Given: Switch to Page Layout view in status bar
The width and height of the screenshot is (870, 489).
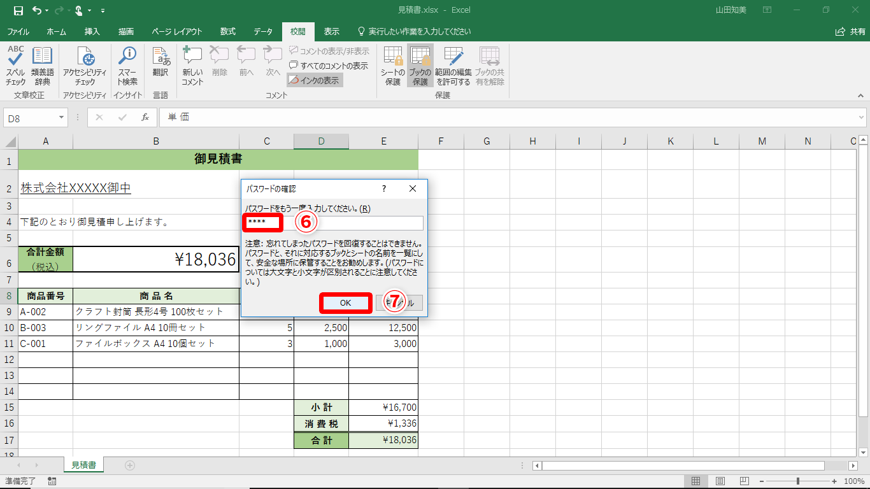Looking at the screenshot, I should [720, 481].
